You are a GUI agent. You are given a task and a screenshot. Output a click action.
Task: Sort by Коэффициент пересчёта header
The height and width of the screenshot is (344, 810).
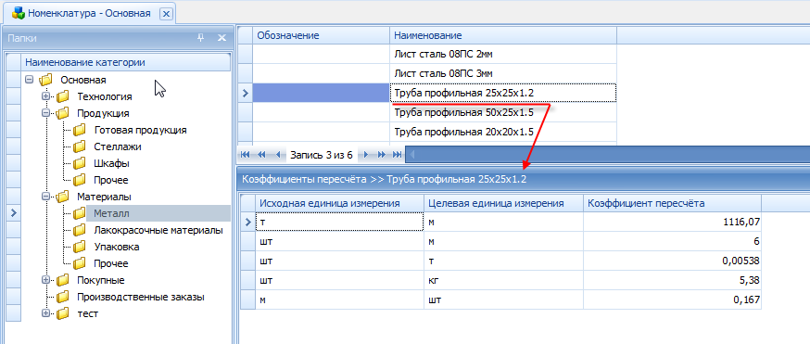(672, 203)
